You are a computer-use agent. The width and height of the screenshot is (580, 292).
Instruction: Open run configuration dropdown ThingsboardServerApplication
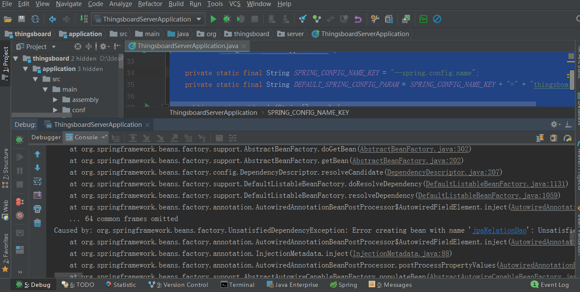point(148,19)
